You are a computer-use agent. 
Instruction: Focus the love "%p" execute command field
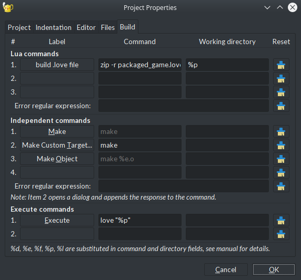(x=140, y=220)
